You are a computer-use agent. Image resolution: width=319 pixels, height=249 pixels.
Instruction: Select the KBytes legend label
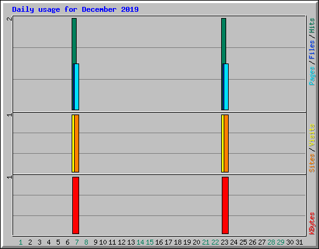pos(312,223)
